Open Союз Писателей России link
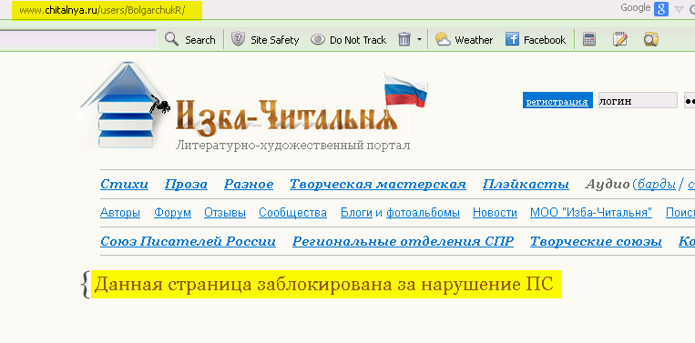This screenshot has width=695, height=343. pyautogui.click(x=188, y=242)
